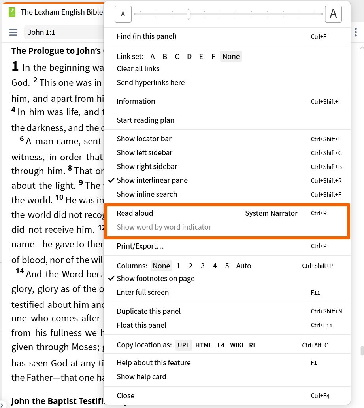Click Read aloud menu item
The height and width of the screenshot is (408, 364).
pos(135,213)
